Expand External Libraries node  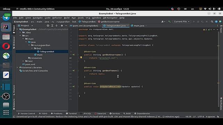[x=17, y=67]
